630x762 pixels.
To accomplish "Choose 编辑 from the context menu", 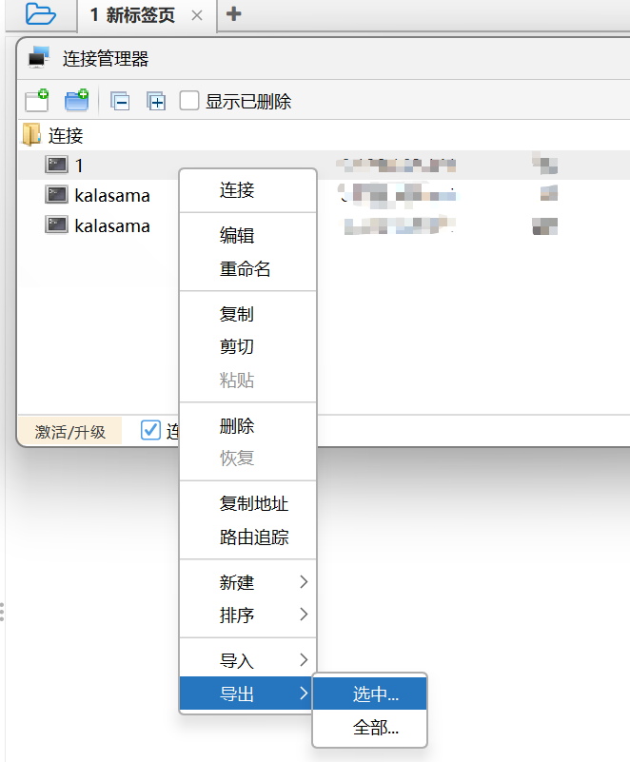I will (237, 236).
